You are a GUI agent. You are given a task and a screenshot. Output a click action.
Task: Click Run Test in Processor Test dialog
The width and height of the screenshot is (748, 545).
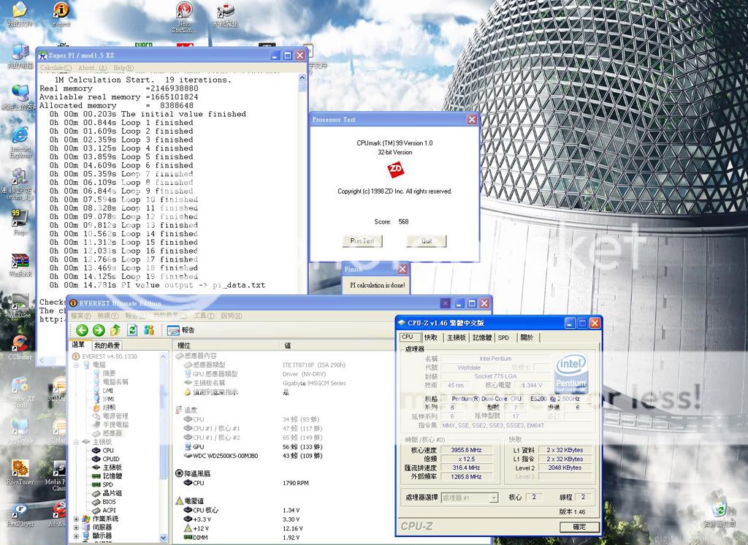362,241
